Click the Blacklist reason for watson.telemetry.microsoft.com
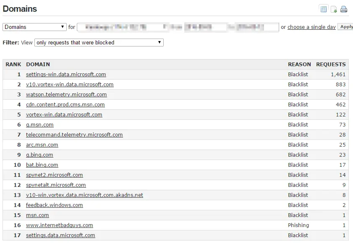This screenshot has width=353, height=243. pyautogui.click(x=298, y=94)
